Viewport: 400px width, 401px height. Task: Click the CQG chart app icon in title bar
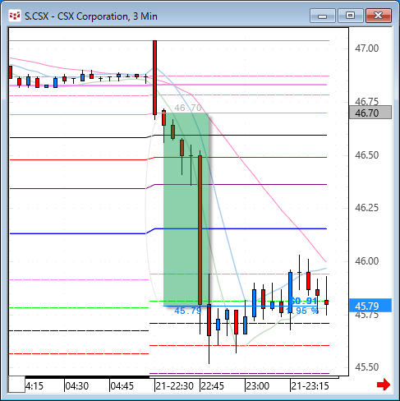click(x=15, y=16)
